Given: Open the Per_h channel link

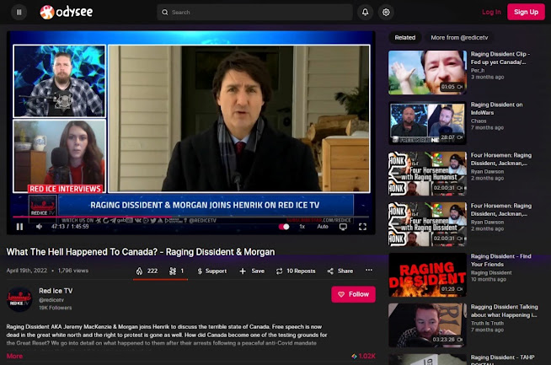Looking at the screenshot, I should coord(477,70).
